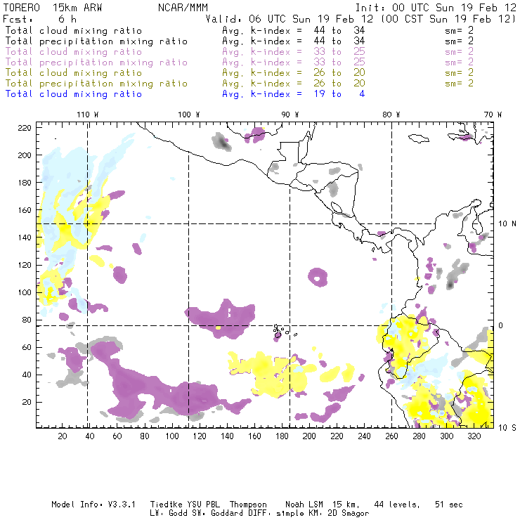Click the "Model Info: V3.3.1" footer text
This screenshot has height=520, width=520.
pos(93,505)
